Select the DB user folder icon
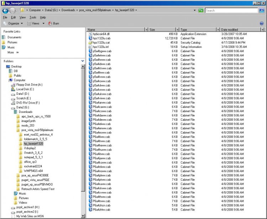This screenshot has width=267, height=219. 11,71
